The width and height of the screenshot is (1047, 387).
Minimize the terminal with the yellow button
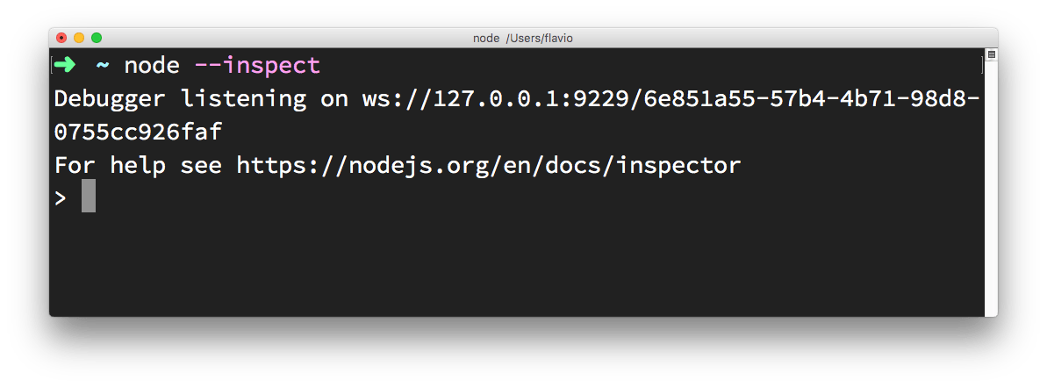click(x=79, y=38)
